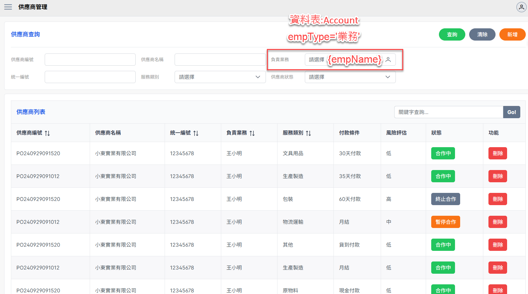The height and width of the screenshot is (294, 528).
Task: Open the hamburger menu icon
Action: tap(8, 7)
